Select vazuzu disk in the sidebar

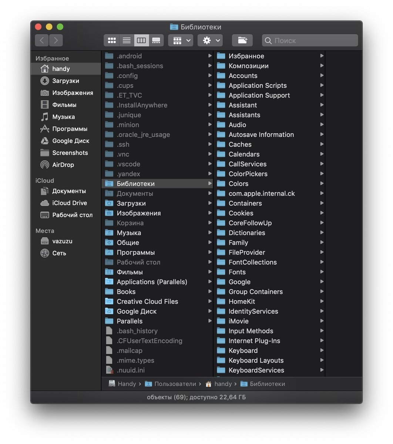[x=66, y=241]
